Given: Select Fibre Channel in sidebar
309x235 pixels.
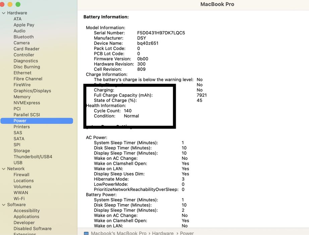Looking at the screenshot, I should (x=28, y=79).
